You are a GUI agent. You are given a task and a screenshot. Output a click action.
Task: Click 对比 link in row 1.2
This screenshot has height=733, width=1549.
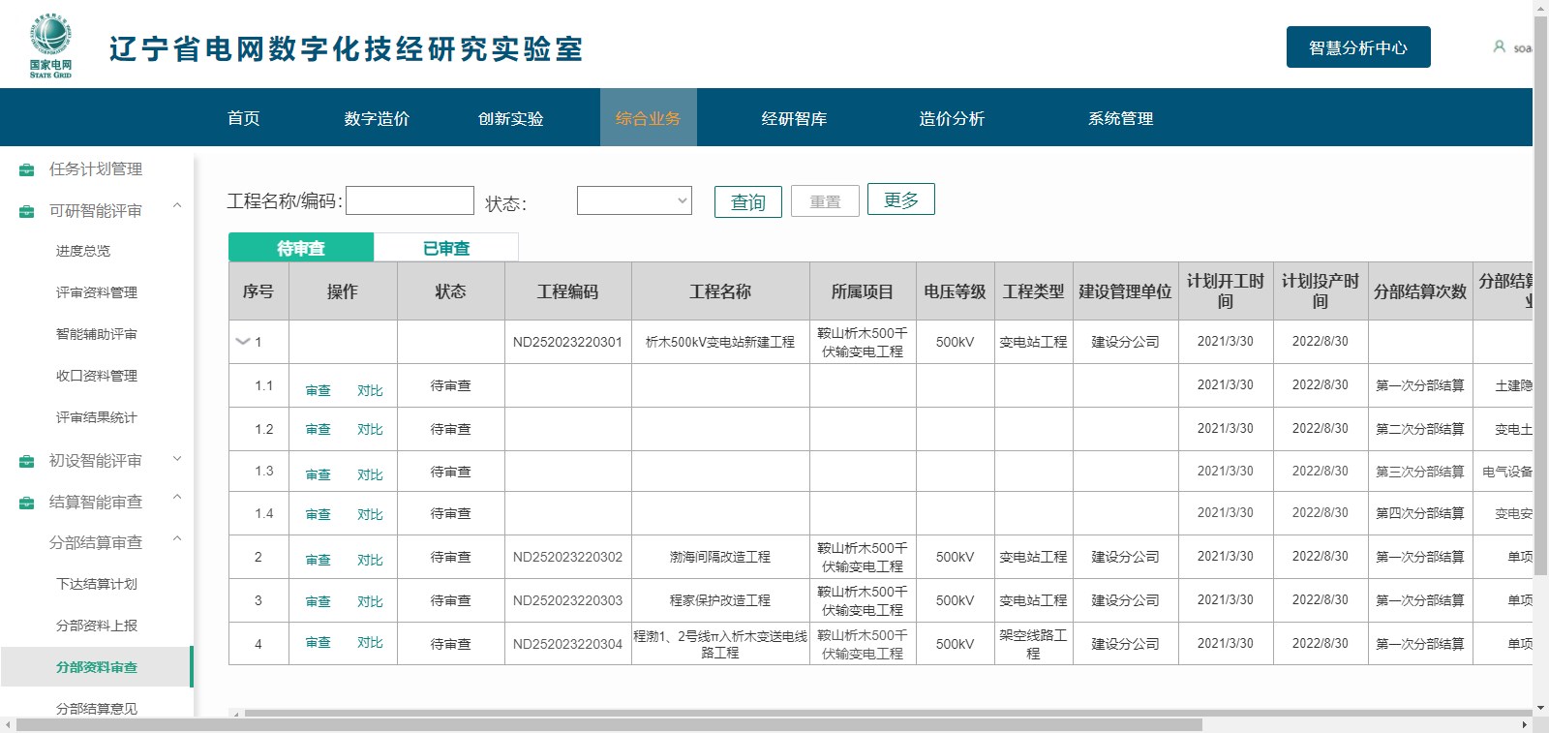tap(370, 429)
